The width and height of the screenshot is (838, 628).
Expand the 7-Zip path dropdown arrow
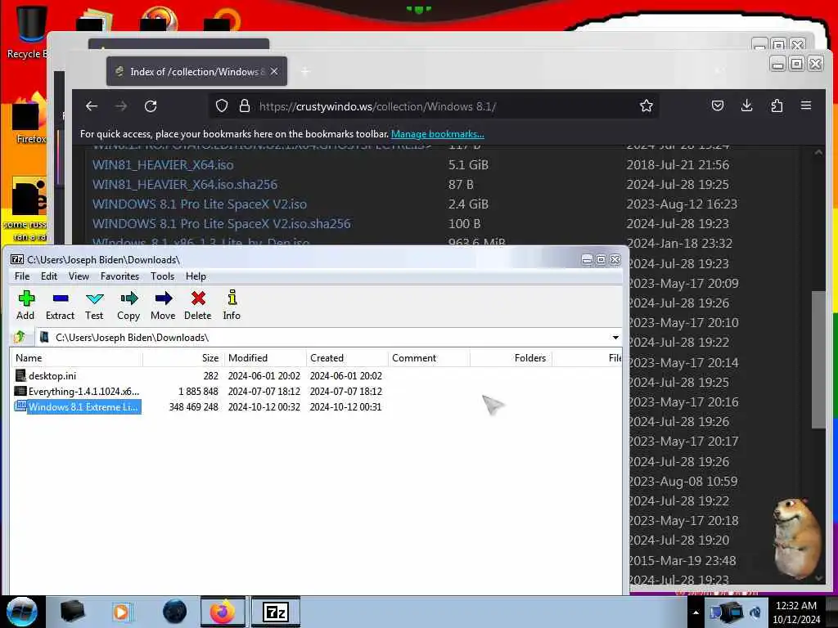click(615, 338)
